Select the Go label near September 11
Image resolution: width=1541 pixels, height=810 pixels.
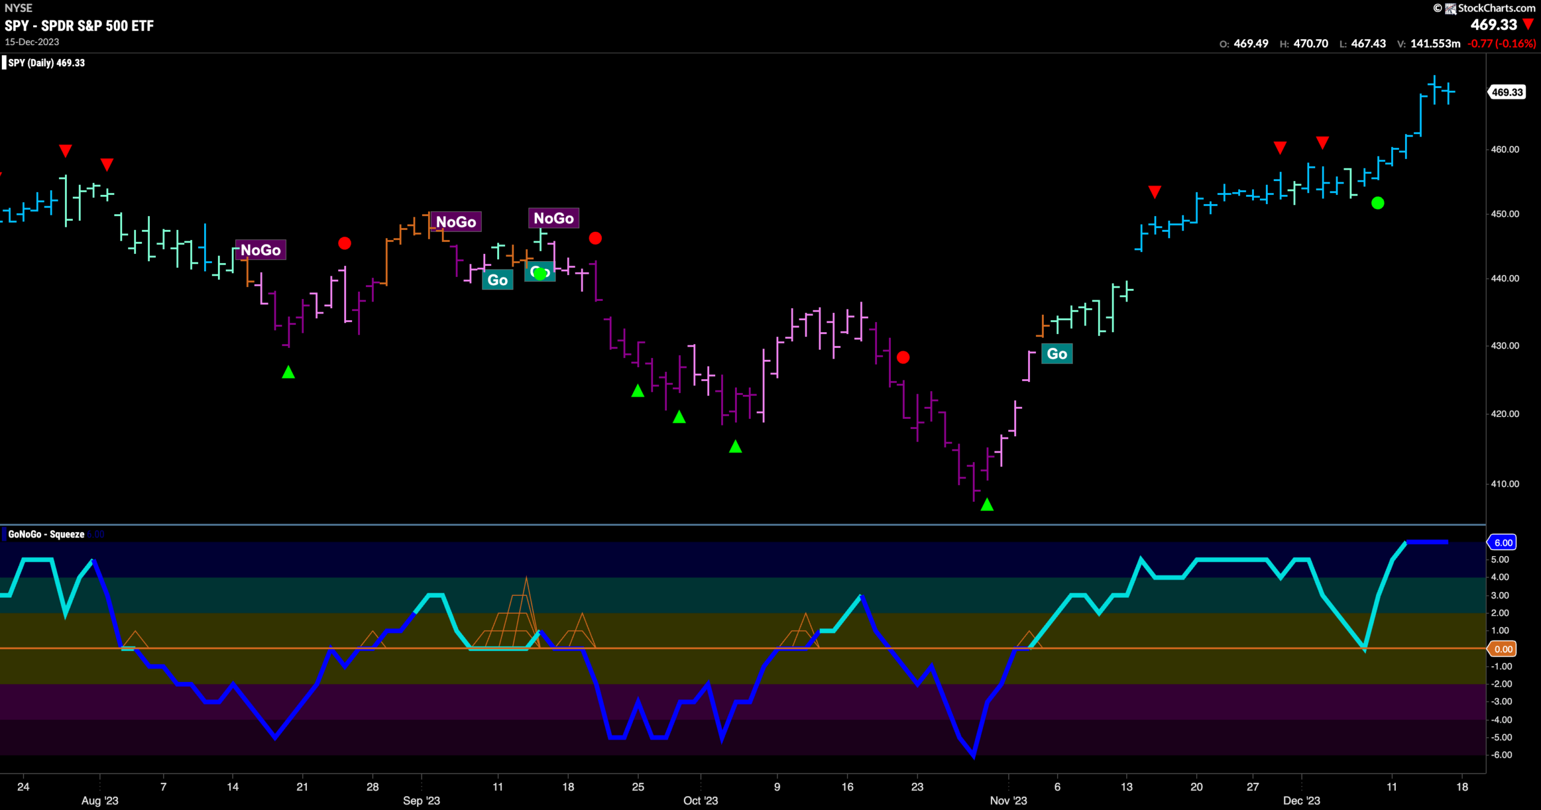tap(497, 280)
